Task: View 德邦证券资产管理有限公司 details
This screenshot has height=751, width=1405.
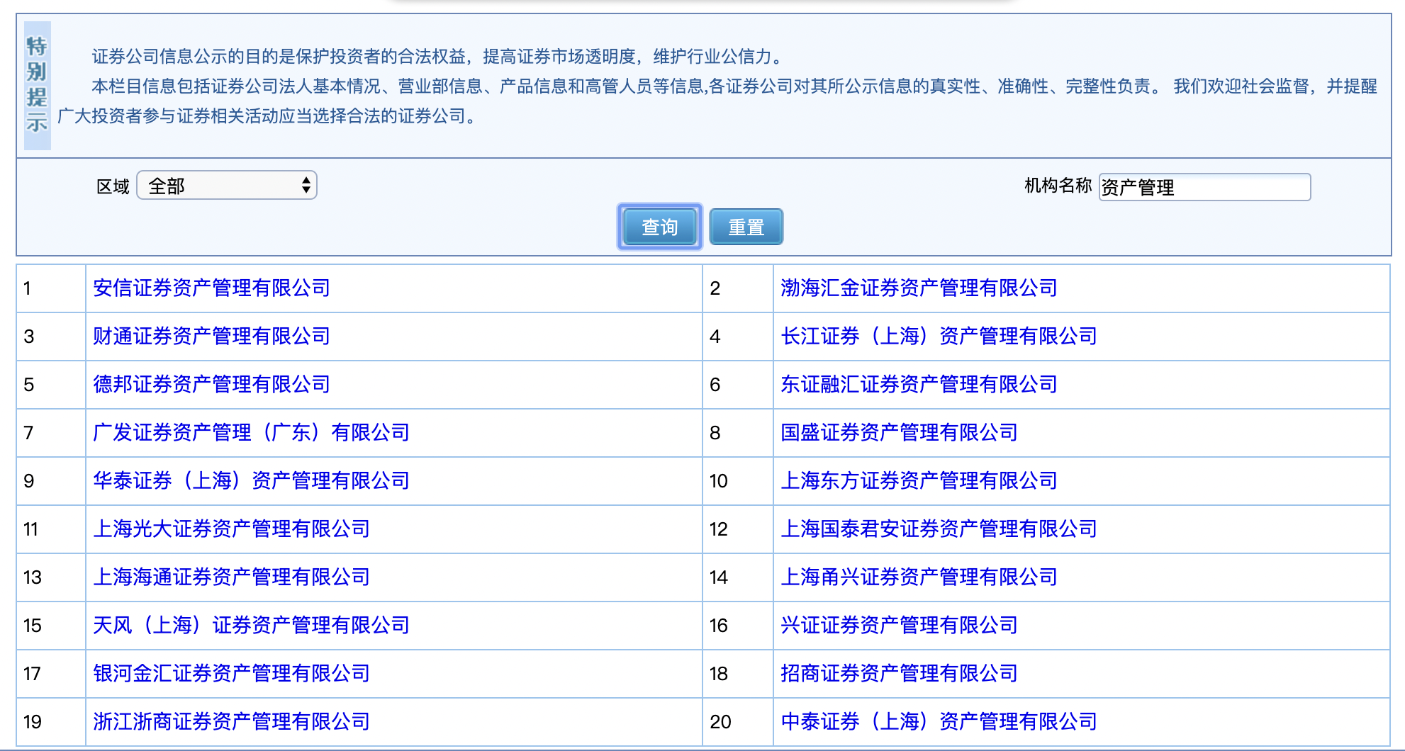Action: coord(211,384)
